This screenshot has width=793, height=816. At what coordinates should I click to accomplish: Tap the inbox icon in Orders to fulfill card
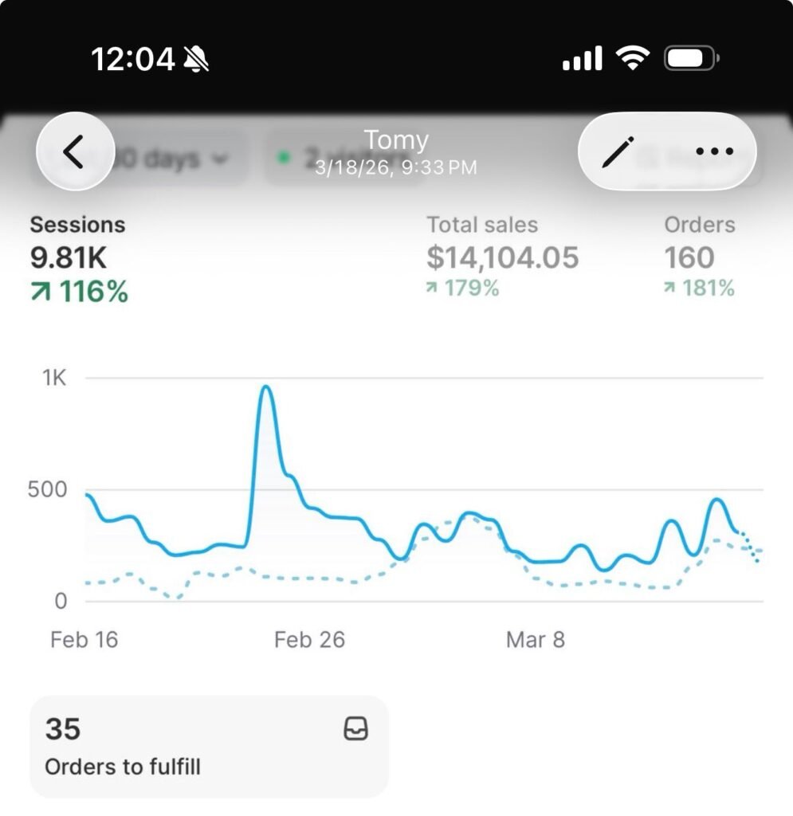coord(356,728)
